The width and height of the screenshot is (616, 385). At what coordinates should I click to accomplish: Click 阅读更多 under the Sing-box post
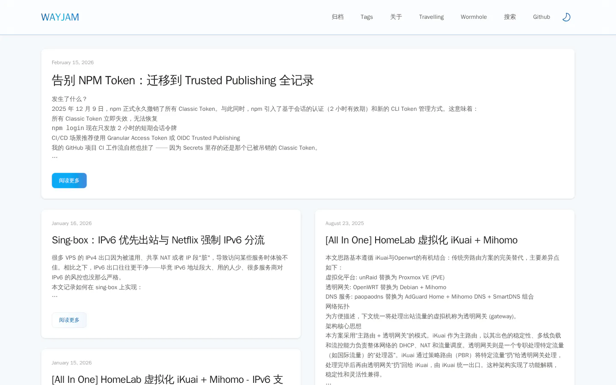pyautogui.click(x=69, y=320)
